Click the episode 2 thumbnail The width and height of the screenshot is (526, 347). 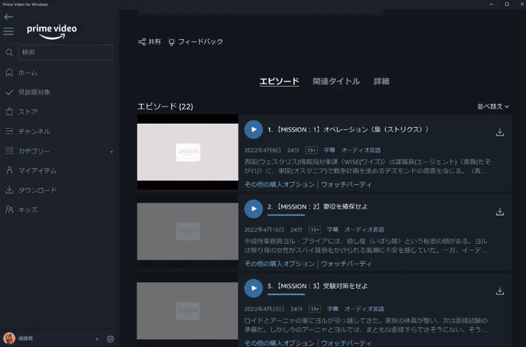pyautogui.click(x=187, y=231)
